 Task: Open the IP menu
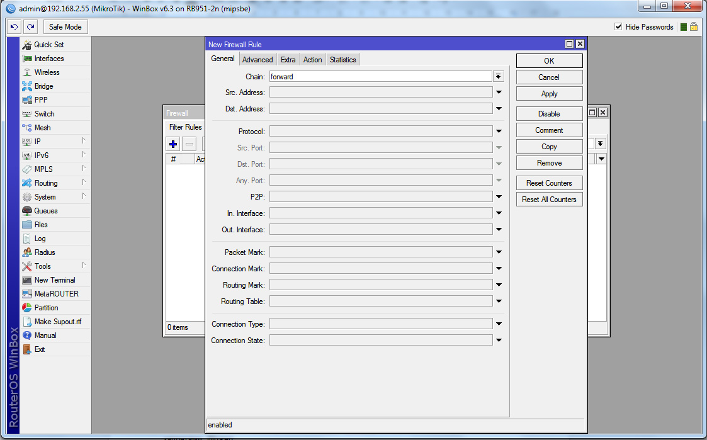pyautogui.click(x=55, y=142)
